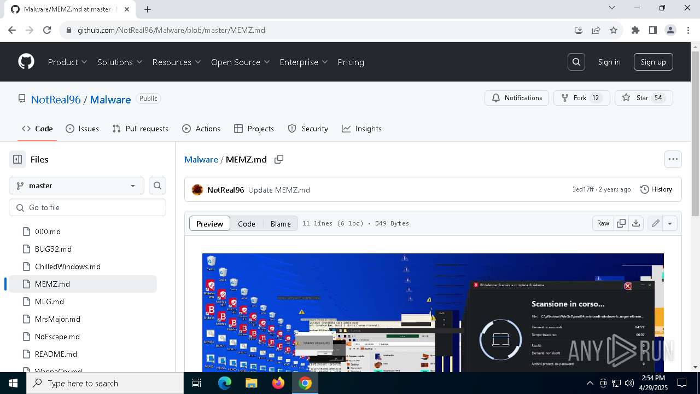Launch Microsoft Edge from the taskbar
This screenshot has width=700, height=394.
225,383
